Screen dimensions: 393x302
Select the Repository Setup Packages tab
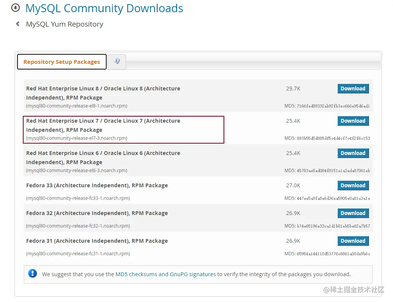tap(62, 62)
